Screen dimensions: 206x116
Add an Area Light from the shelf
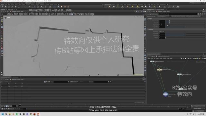tap(118, 6)
